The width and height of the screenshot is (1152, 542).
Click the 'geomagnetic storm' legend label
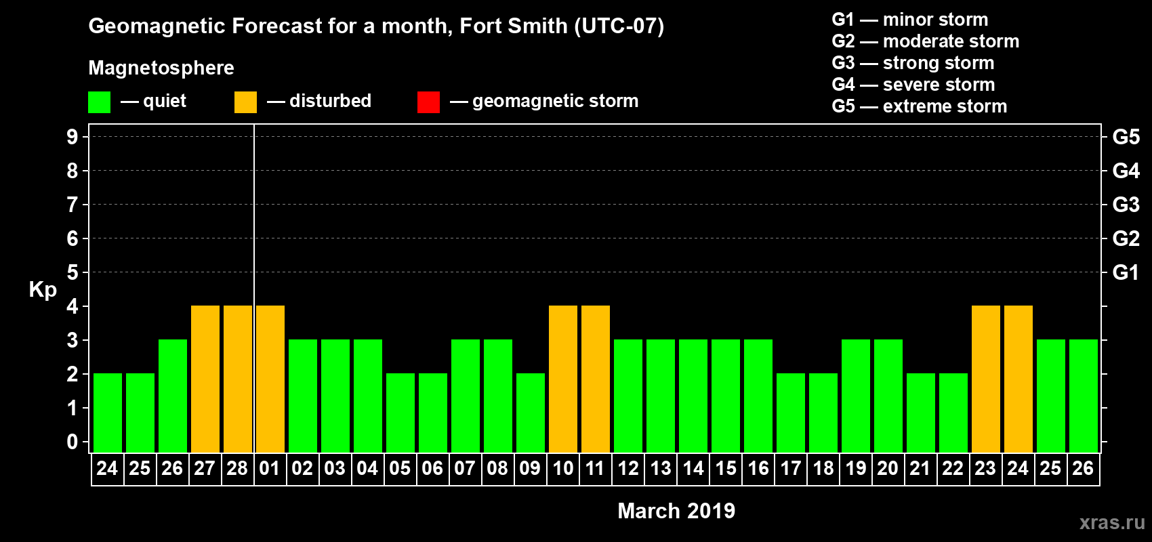tap(555, 102)
